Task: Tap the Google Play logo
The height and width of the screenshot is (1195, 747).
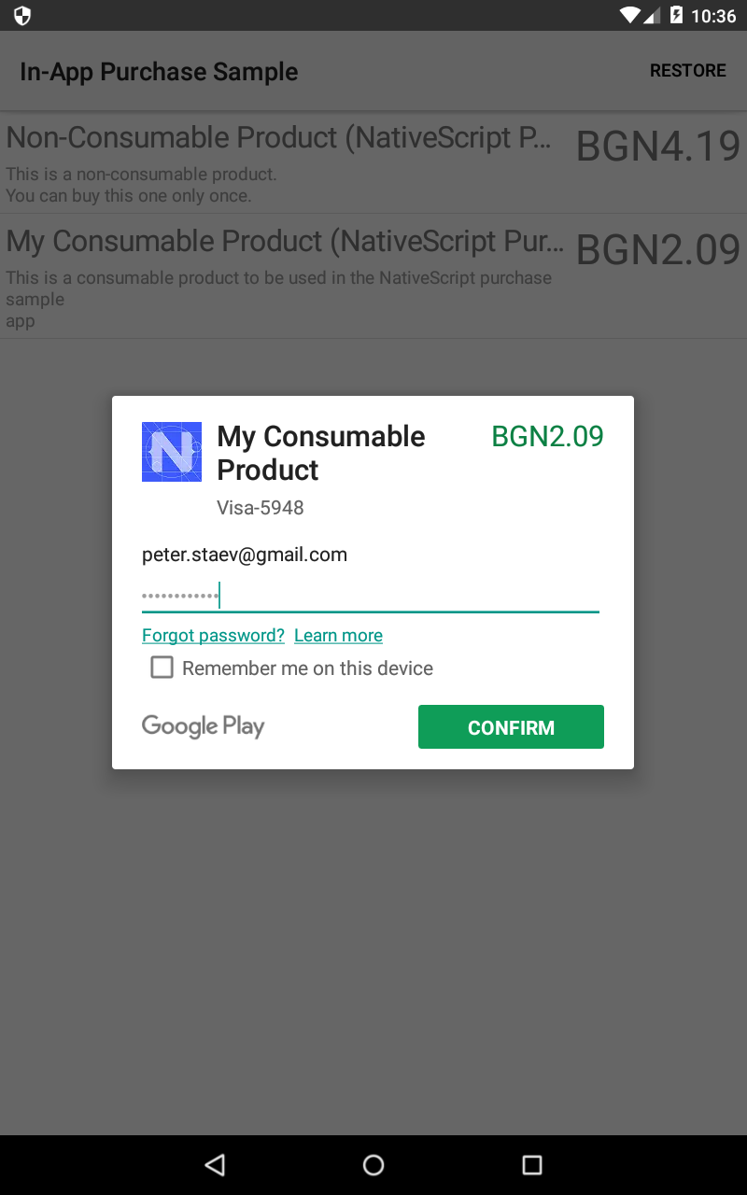Action: coord(204,726)
